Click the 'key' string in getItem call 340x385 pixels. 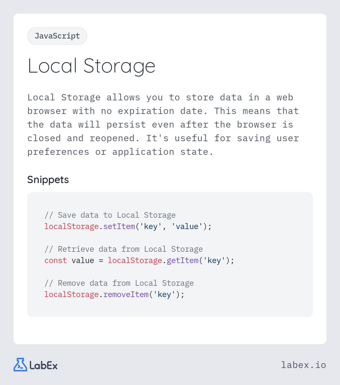(214, 261)
